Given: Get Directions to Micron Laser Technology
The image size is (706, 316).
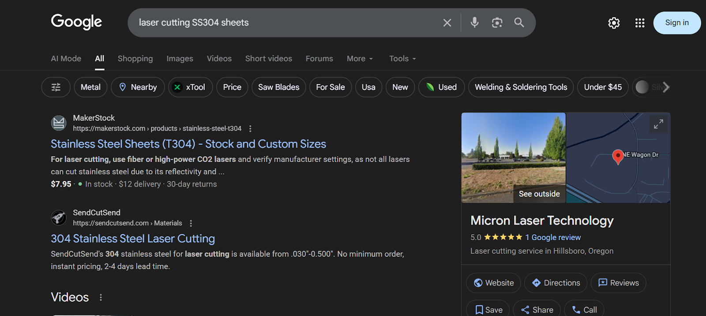Looking at the screenshot, I should coord(556,283).
